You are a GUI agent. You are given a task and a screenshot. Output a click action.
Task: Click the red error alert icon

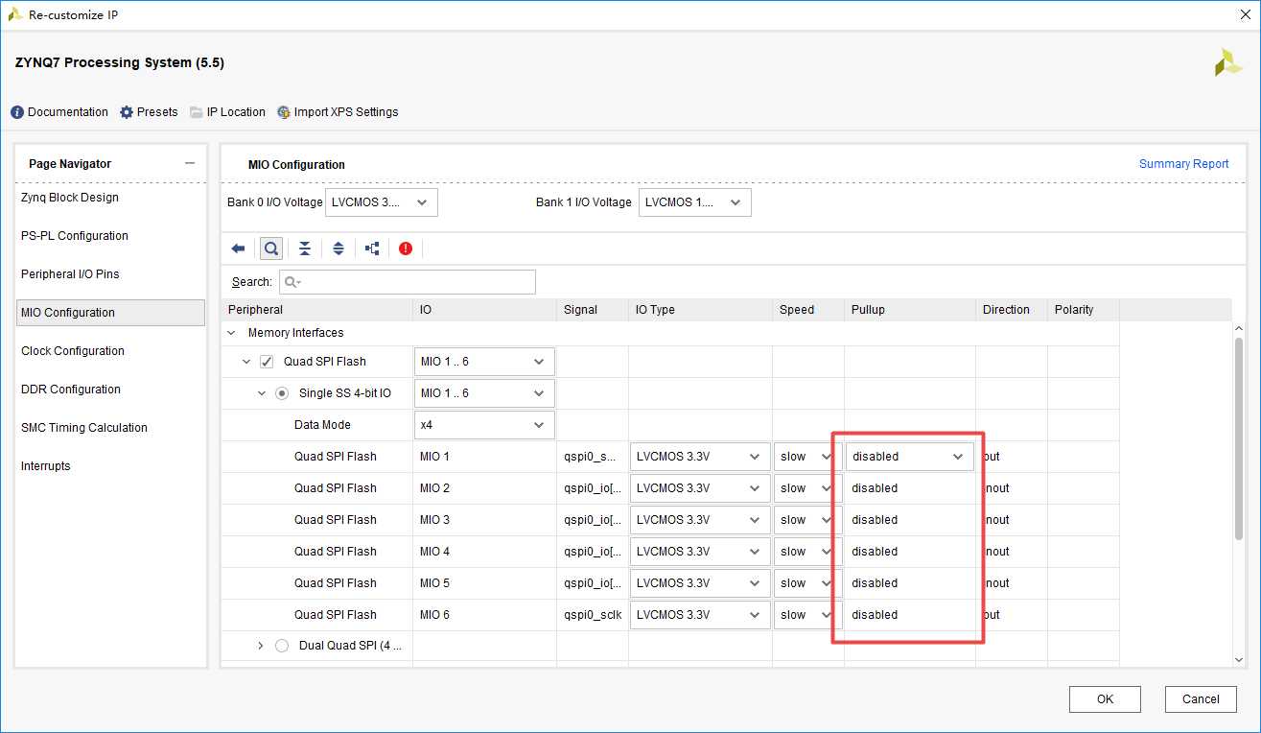[406, 248]
